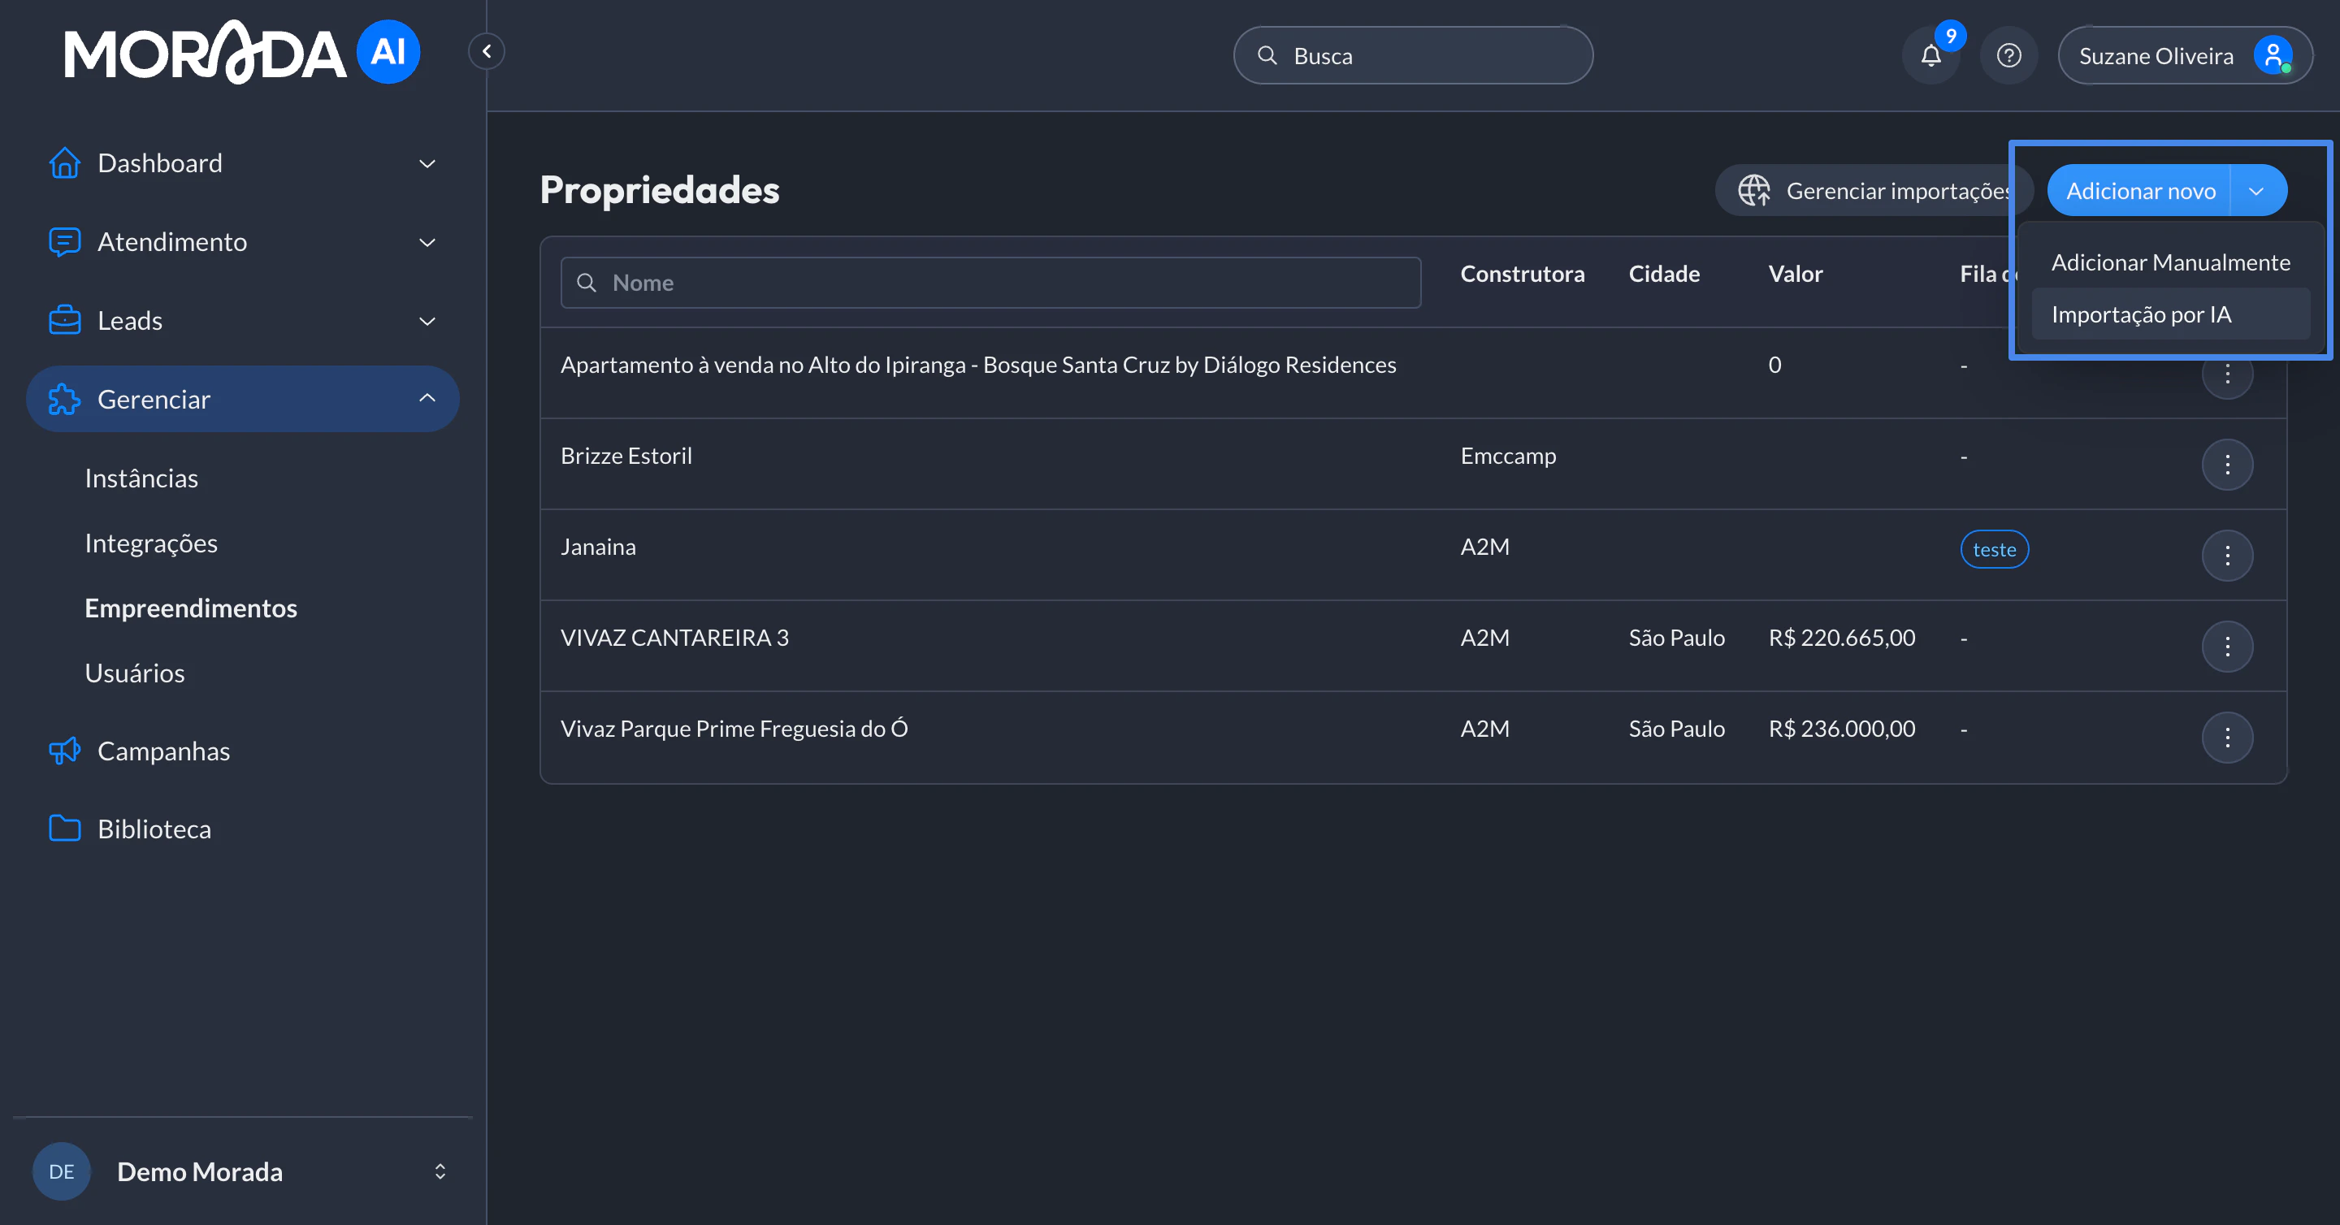
Task: Click the teste queue tag
Action: coord(1994,549)
